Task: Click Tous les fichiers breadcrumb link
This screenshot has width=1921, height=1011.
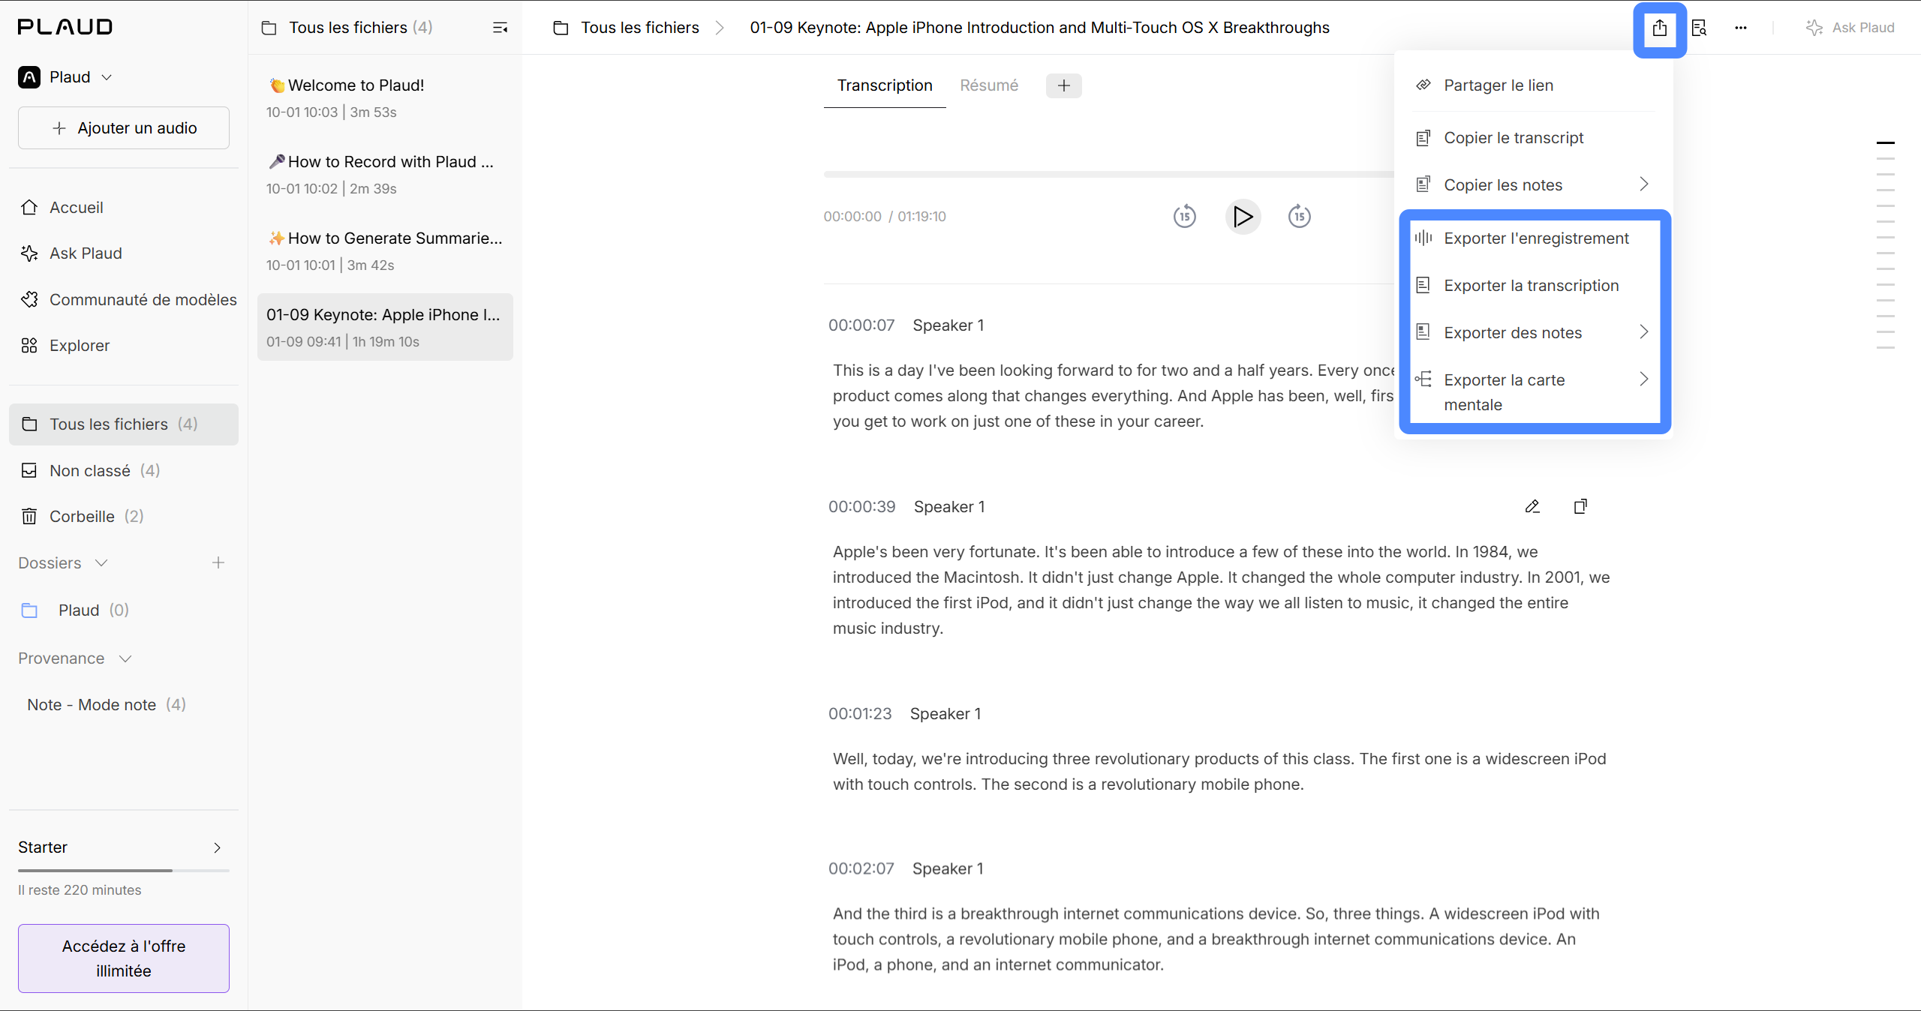Action: tap(639, 28)
